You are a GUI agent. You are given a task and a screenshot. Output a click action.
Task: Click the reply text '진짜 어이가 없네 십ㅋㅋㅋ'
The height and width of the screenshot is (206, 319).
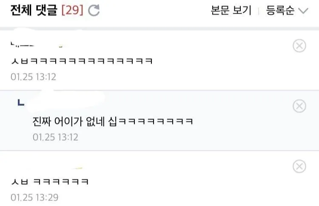113,121
